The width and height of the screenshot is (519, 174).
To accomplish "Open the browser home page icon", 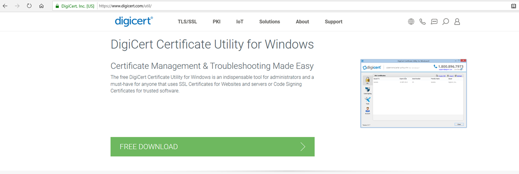I will [41, 6].
